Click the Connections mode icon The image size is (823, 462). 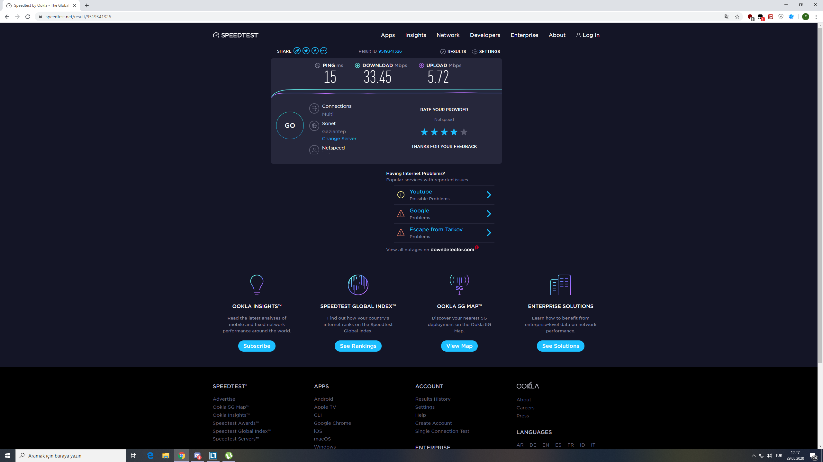coord(314,108)
